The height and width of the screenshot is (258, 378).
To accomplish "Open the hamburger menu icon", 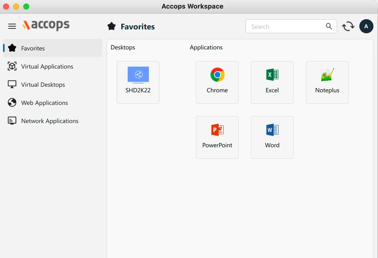I will click(12, 26).
